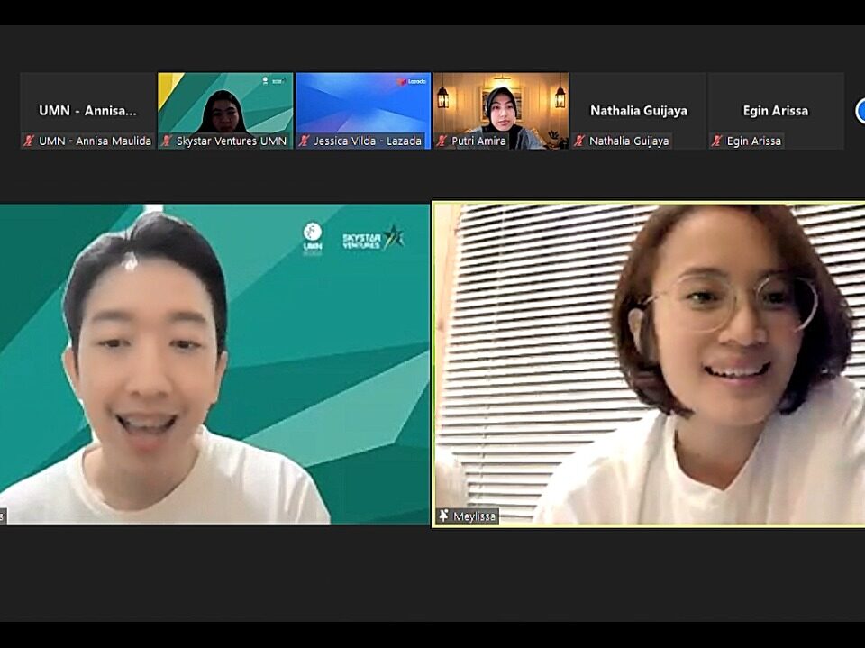Click the pin icon beside Meylissa's name
865x648 pixels.
444,516
